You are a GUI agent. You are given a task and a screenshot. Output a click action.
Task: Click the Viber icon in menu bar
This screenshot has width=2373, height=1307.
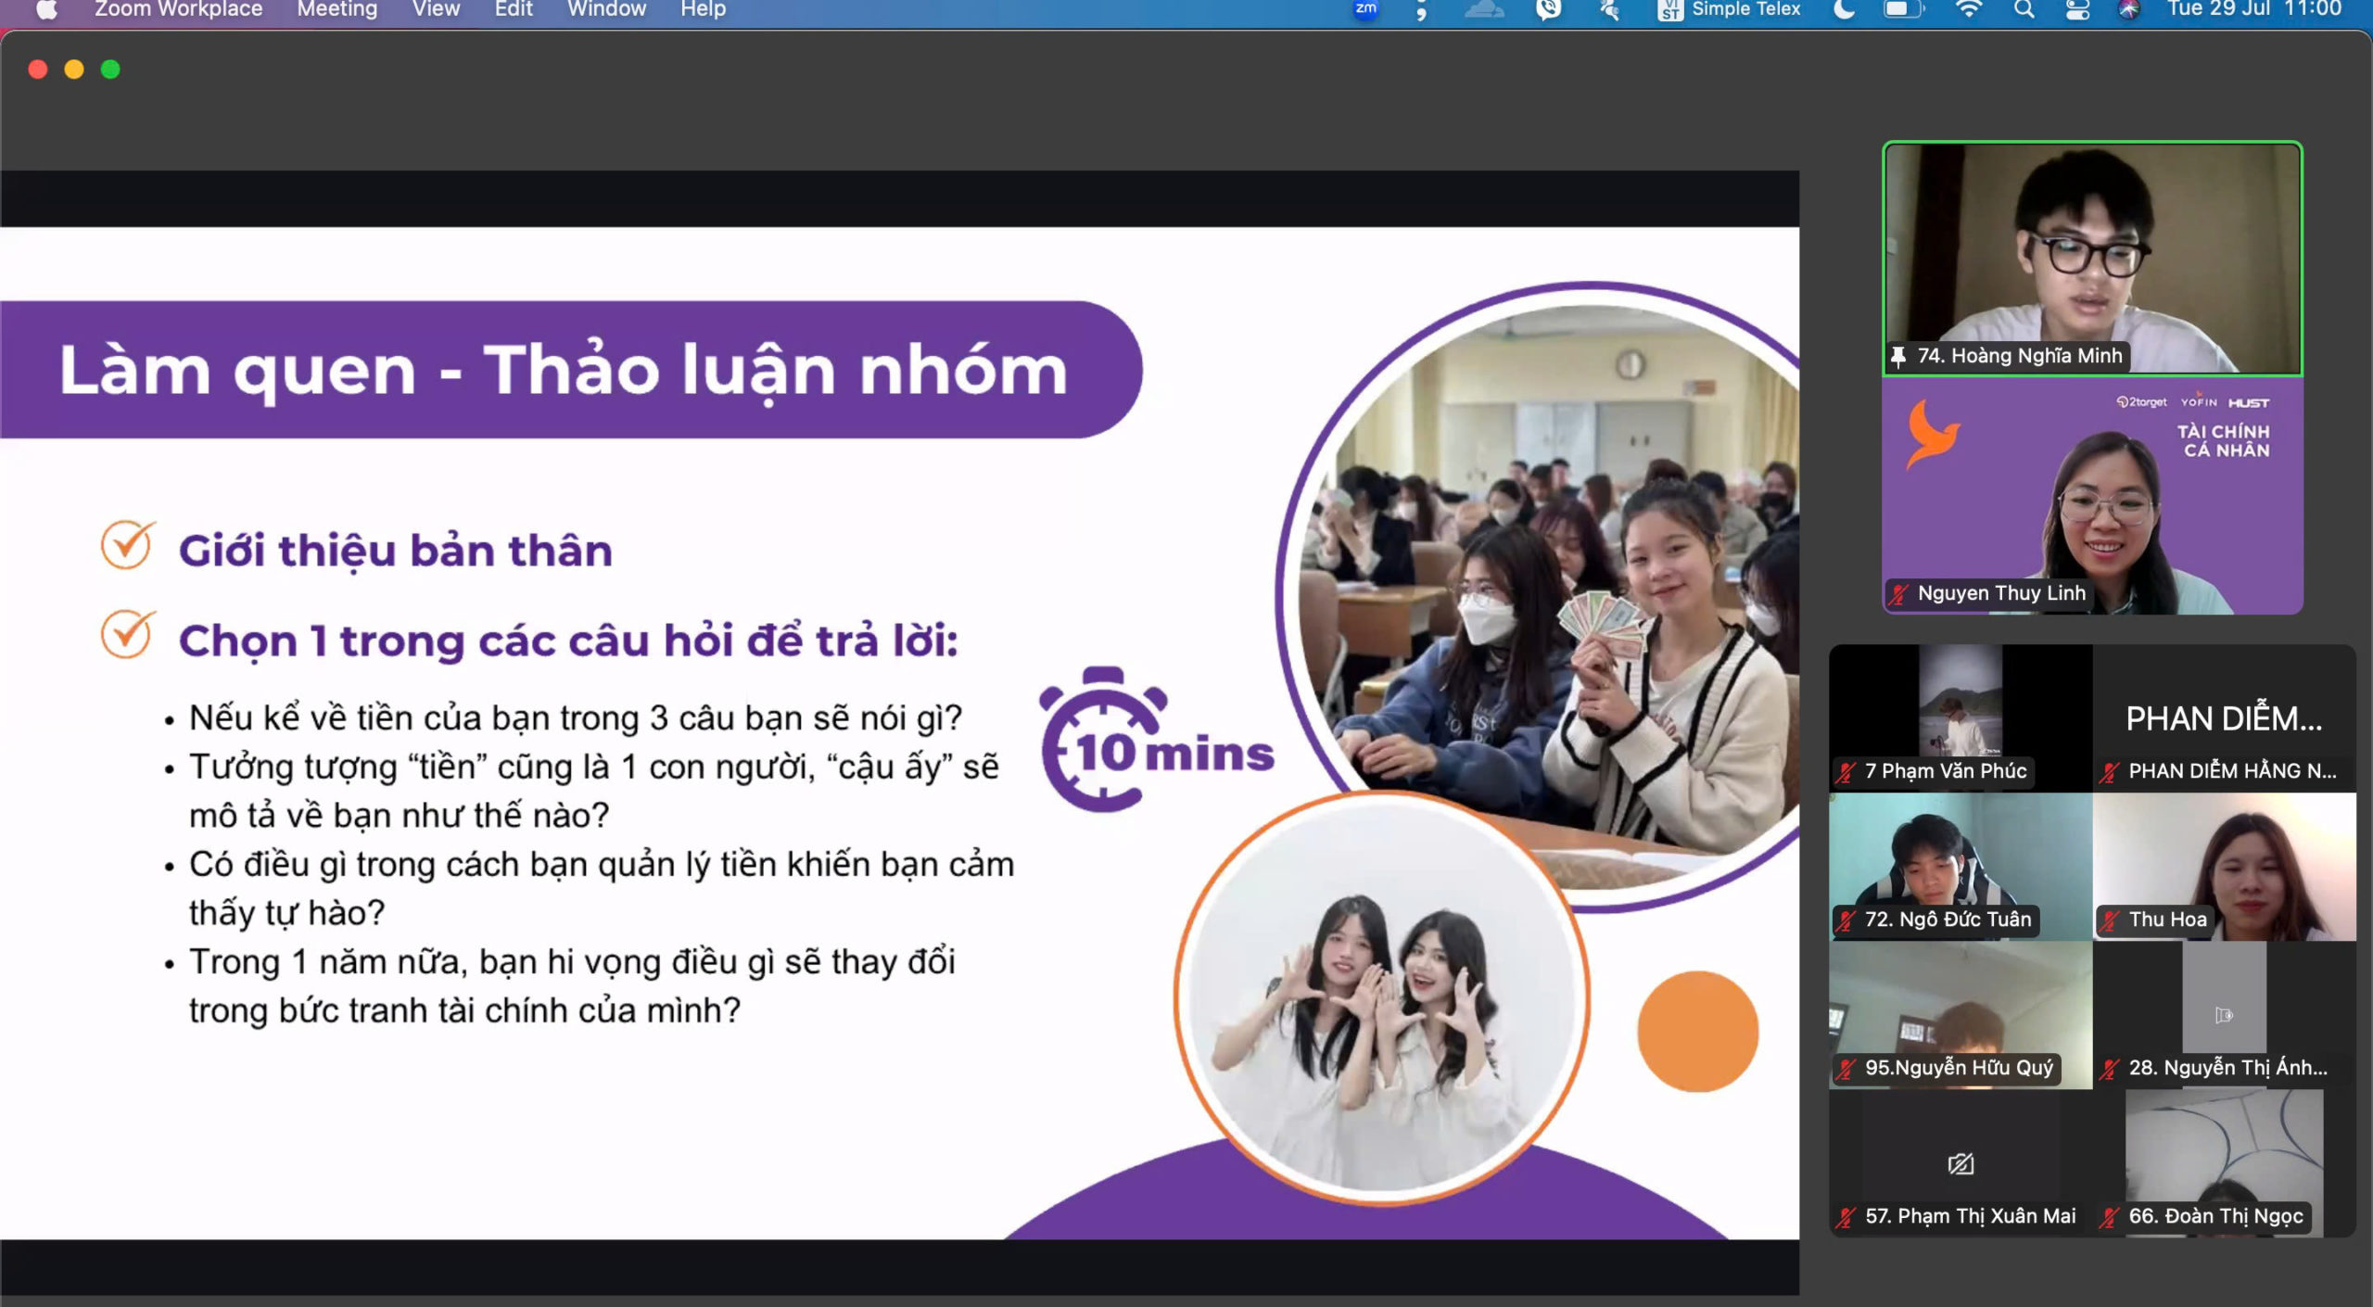[1548, 9]
